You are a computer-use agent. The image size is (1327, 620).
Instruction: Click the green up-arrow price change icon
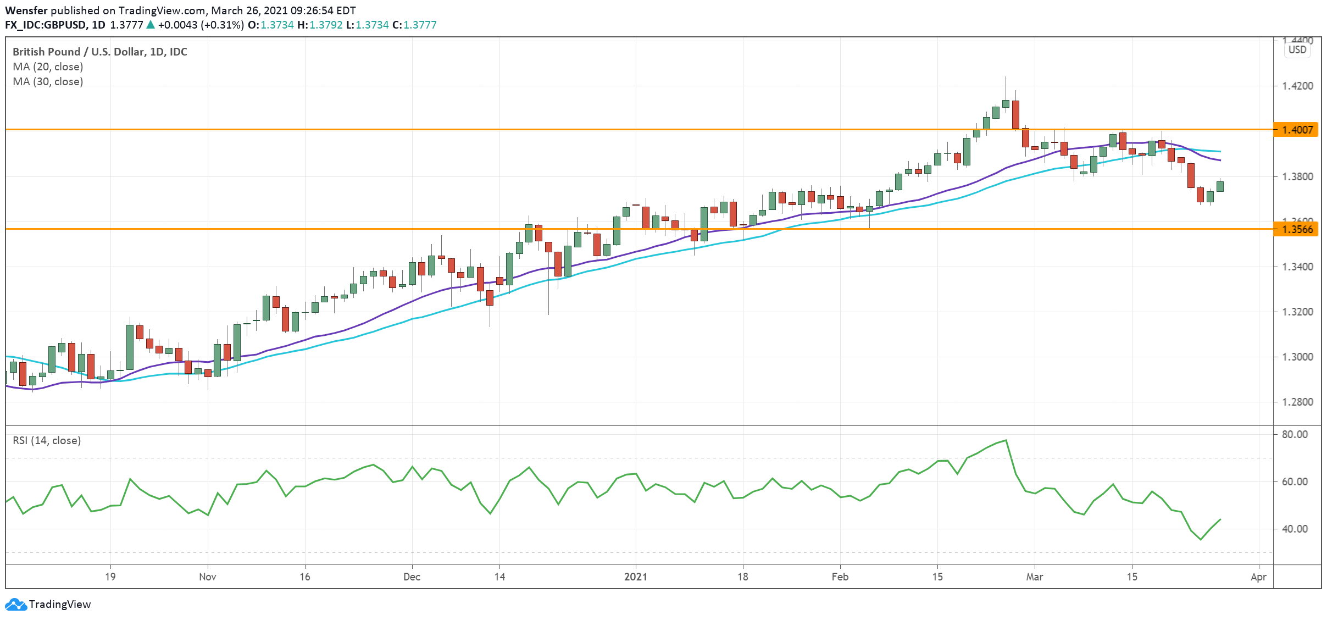click(x=151, y=25)
